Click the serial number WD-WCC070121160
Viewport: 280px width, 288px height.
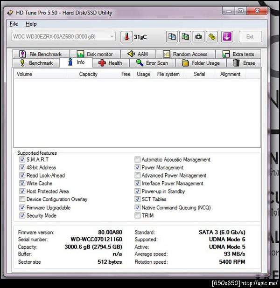(97, 240)
